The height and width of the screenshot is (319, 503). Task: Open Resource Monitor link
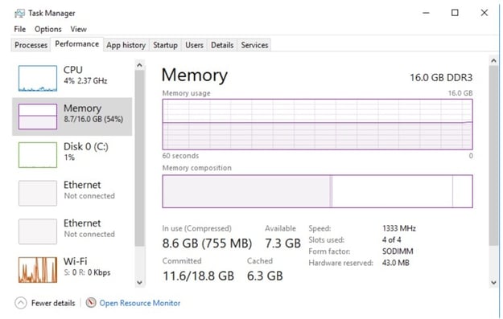pos(140,303)
